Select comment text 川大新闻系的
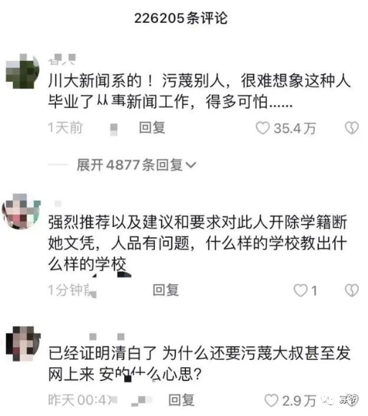 click(95, 81)
